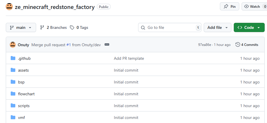
Task: Focus the Go to file search field
Action: click(x=170, y=28)
